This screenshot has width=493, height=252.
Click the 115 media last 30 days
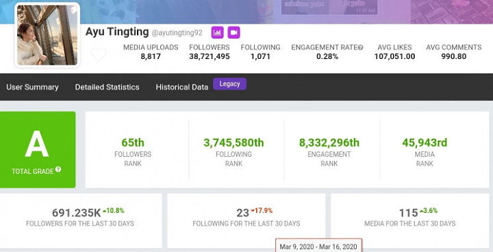(408, 213)
